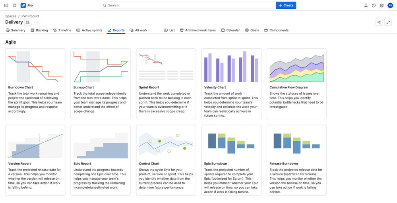Click the Epic Report title
This screenshot has height=203, width=397.
tap(82, 164)
